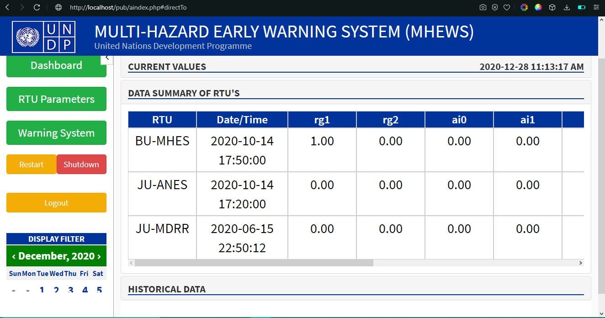Viewport: 605px width, 318px height.
Task: Open the ad blocker shield icon
Action: (x=495, y=7)
